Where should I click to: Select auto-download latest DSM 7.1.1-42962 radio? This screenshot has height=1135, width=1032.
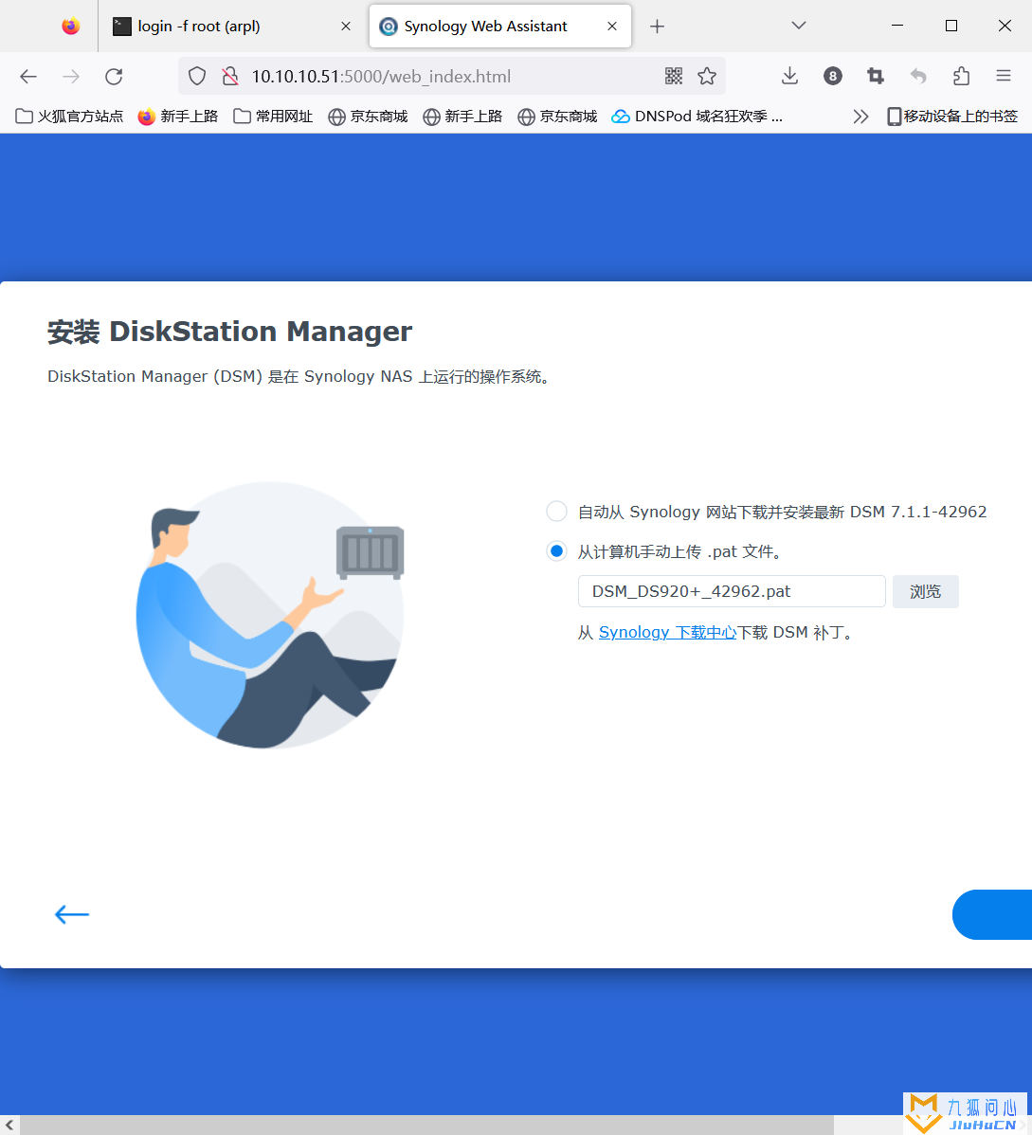point(556,511)
